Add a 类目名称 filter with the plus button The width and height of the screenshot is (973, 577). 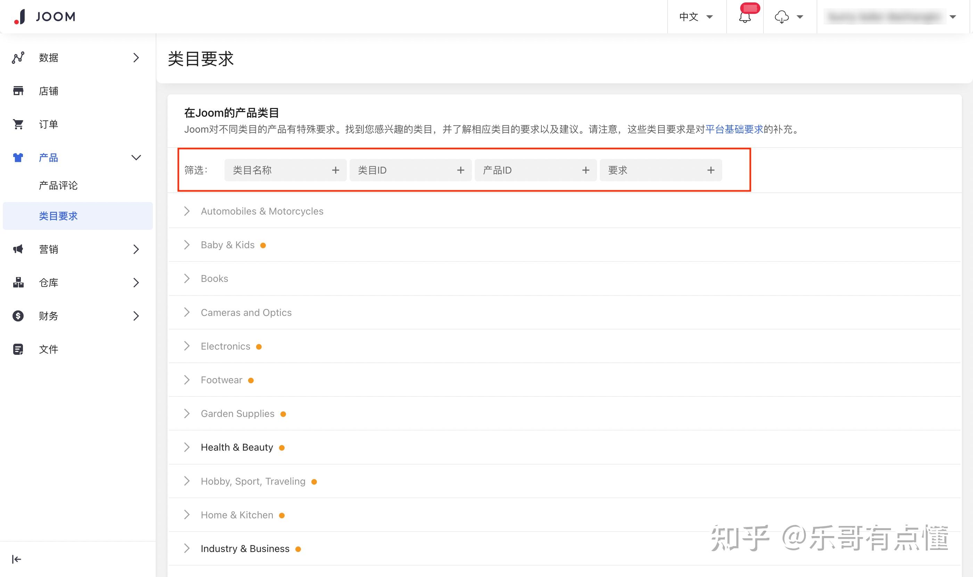(335, 170)
